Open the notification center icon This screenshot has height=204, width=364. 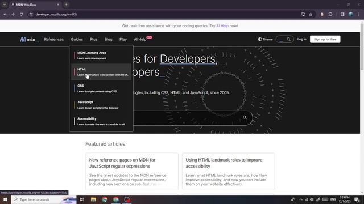click(x=357, y=199)
